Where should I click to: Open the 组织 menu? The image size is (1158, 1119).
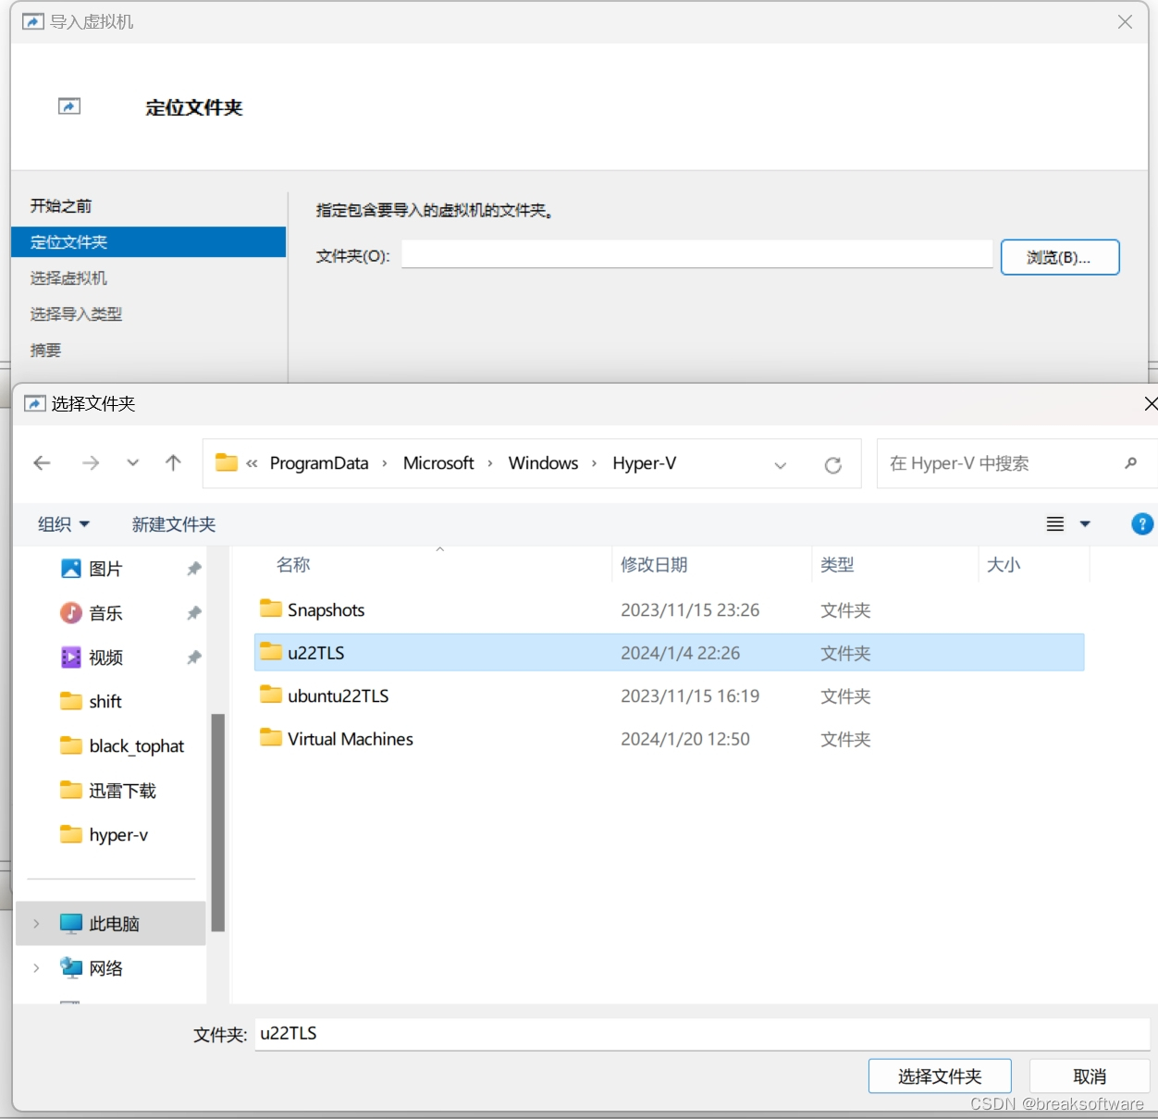tap(63, 524)
